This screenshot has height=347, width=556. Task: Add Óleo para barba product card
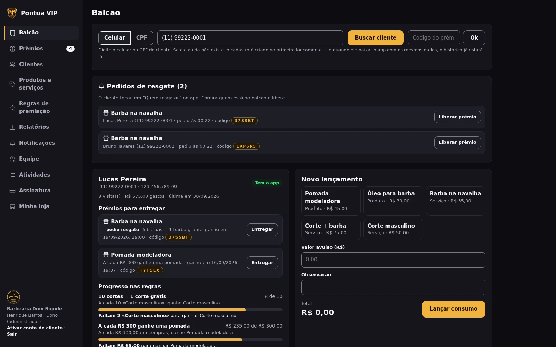pos(393,201)
